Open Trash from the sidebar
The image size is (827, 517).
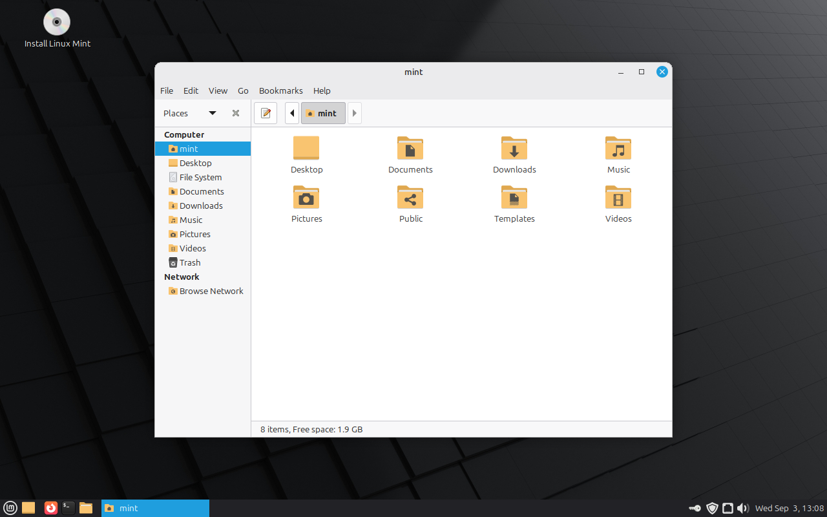point(203,262)
